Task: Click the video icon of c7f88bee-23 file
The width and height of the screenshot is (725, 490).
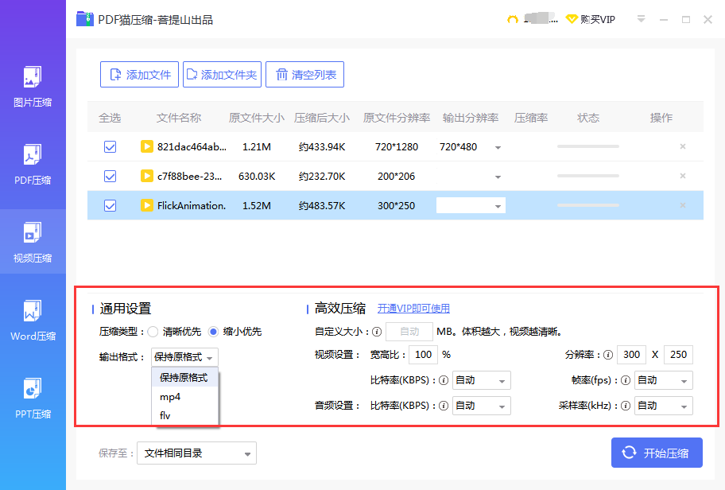Action: (146, 176)
